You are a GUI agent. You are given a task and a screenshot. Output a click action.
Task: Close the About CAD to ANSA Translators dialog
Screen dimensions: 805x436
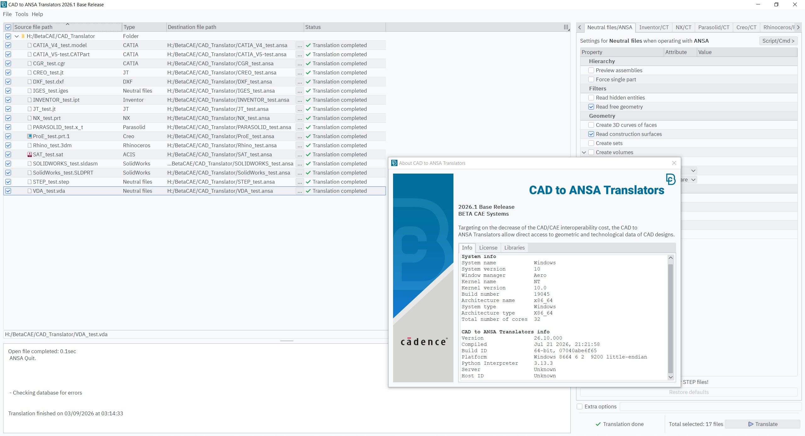coord(674,163)
